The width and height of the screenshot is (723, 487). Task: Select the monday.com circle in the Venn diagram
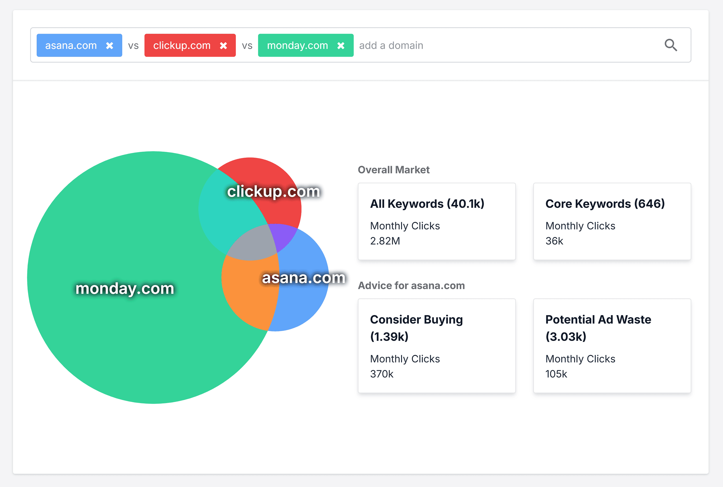tap(124, 289)
